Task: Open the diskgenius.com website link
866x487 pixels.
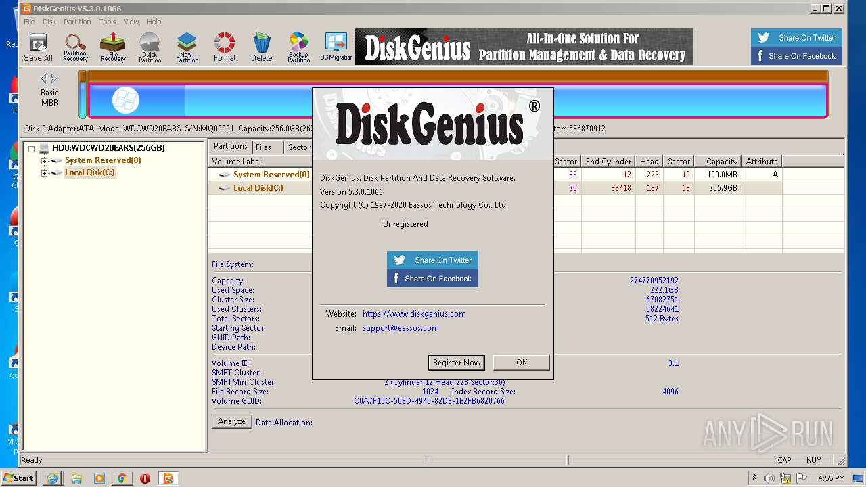Action: coord(414,314)
